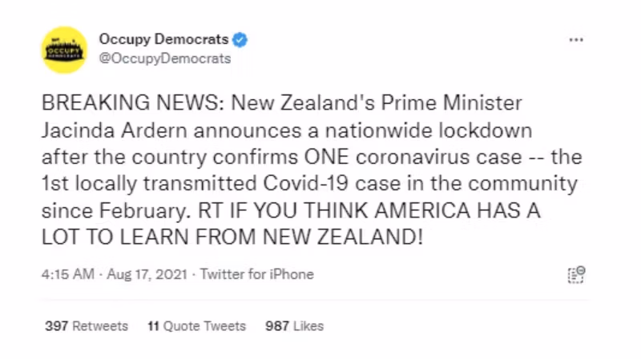Visit the @OccupyDemocrats handle link

pos(164,58)
